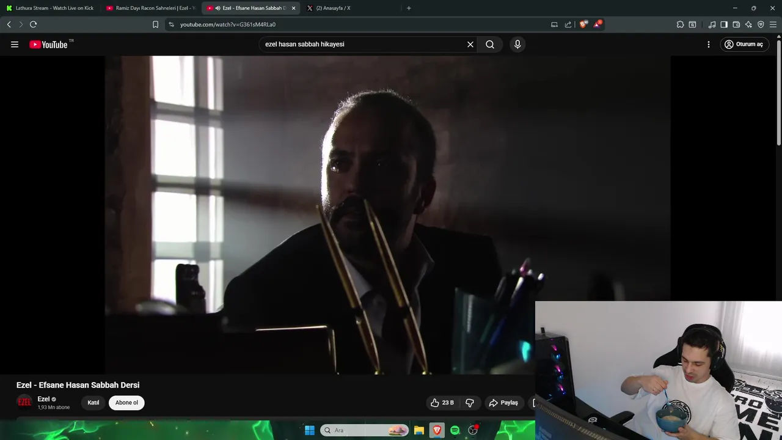Screen dimensions: 782x440
Task: Run the YouTube search with magnifier button
Action: (490, 44)
